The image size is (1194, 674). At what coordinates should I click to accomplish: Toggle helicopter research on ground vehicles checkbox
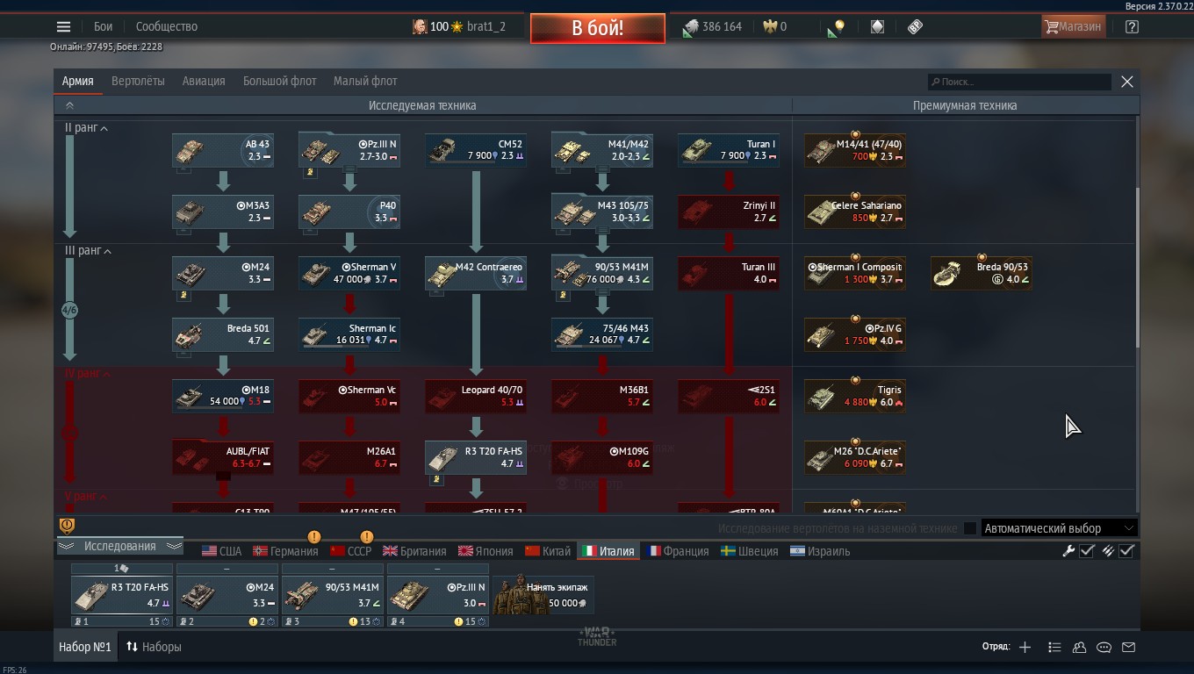coord(970,528)
